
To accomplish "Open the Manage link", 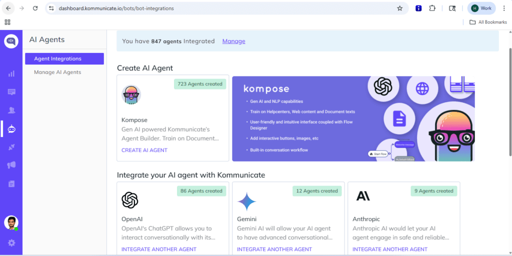I will (x=234, y=41).
